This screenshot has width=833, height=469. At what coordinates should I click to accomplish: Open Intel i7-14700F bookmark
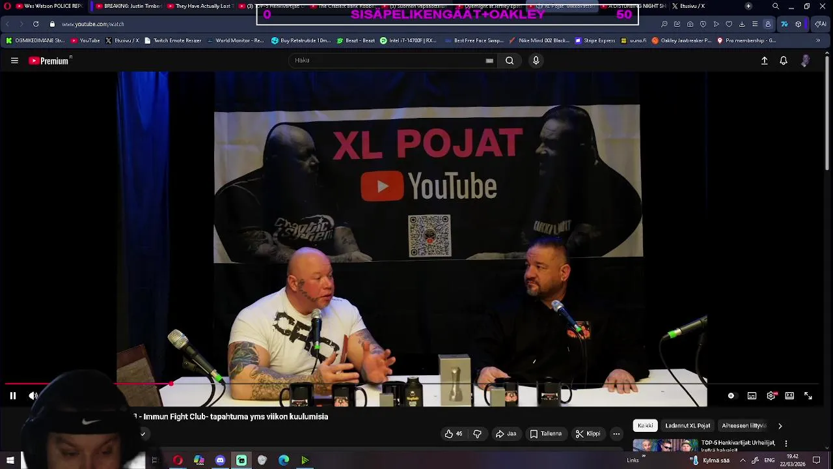tap(408, 40)
